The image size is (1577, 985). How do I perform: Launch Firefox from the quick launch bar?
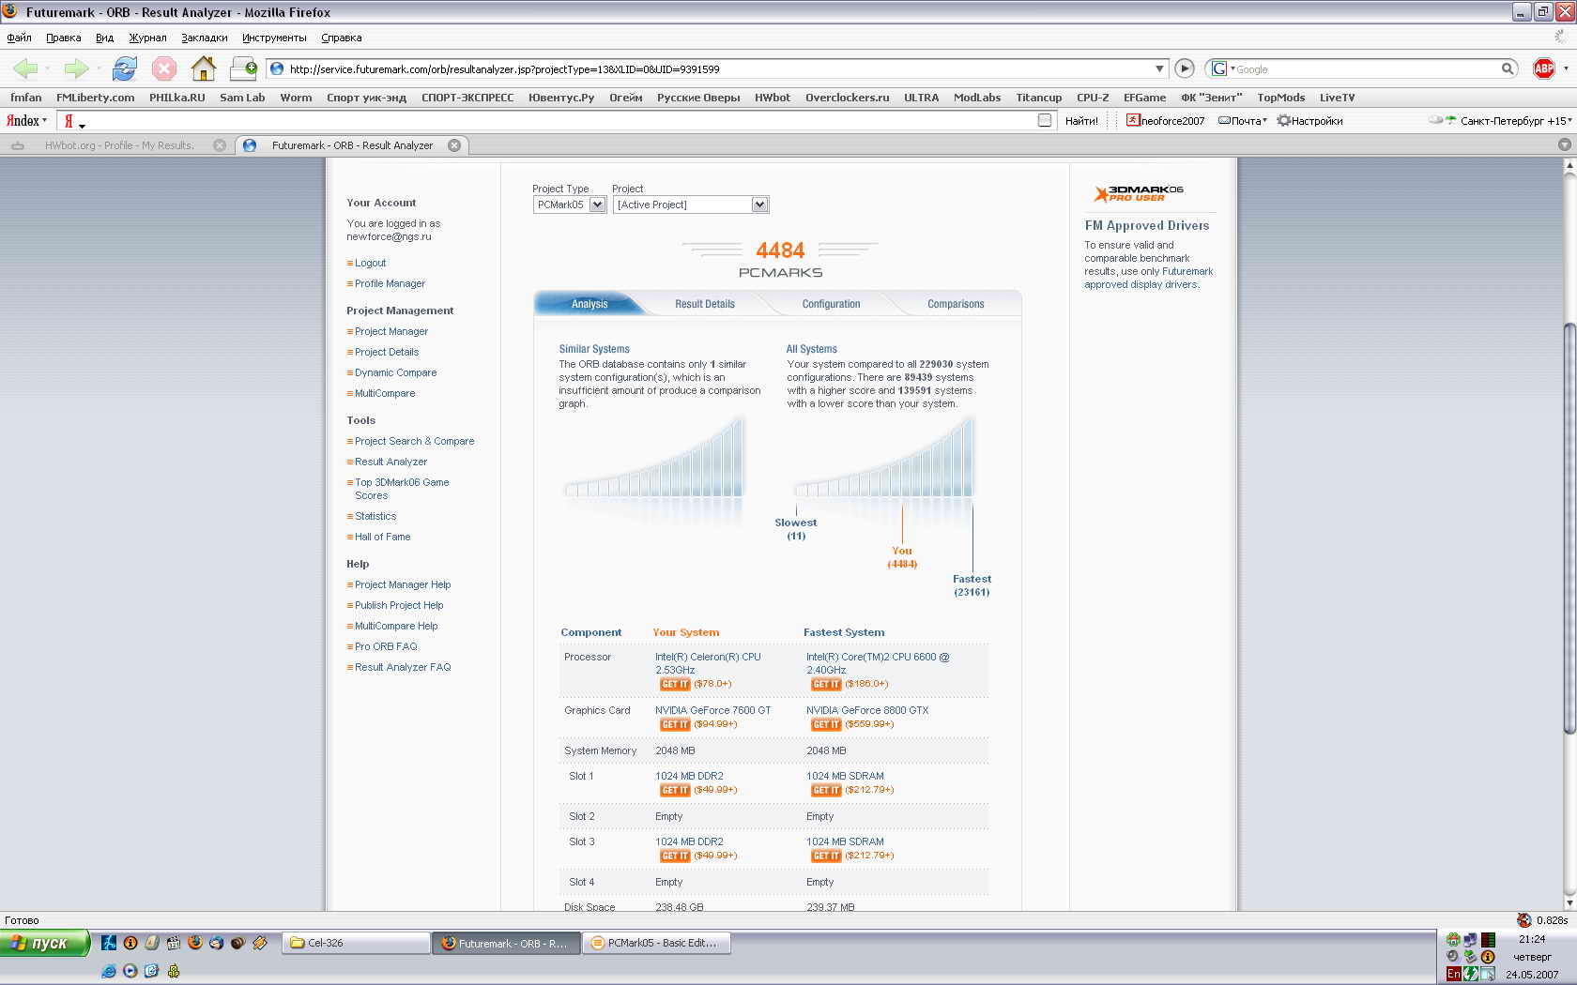[195, 943]
